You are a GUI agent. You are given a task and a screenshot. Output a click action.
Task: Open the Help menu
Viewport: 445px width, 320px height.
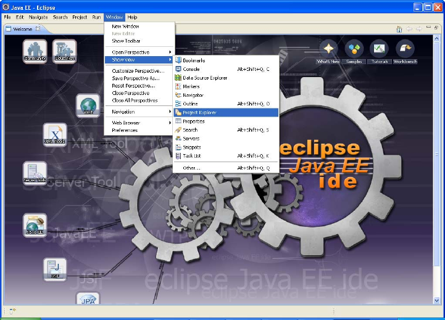pos(132,17)
